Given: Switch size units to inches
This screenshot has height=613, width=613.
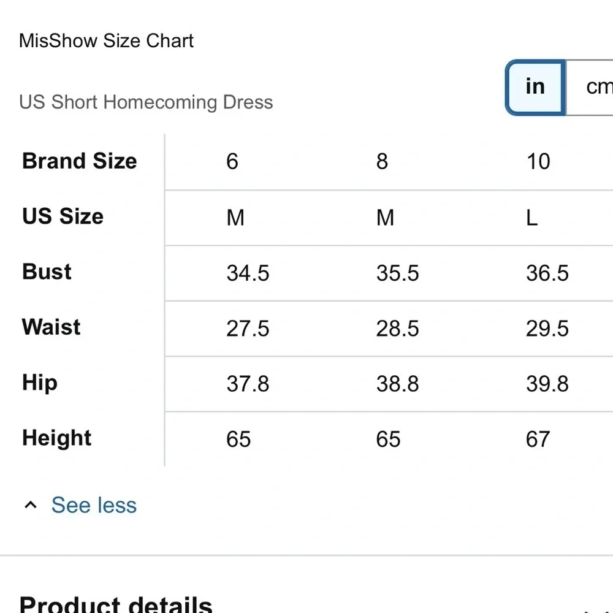Looking at the screenshot, I should [535, 88].
